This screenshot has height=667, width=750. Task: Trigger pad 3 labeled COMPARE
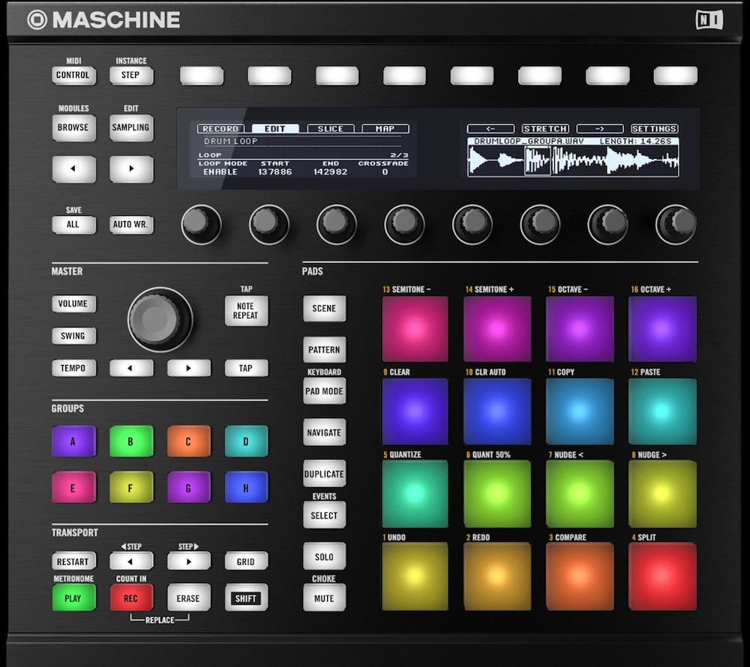click(580, 576)
